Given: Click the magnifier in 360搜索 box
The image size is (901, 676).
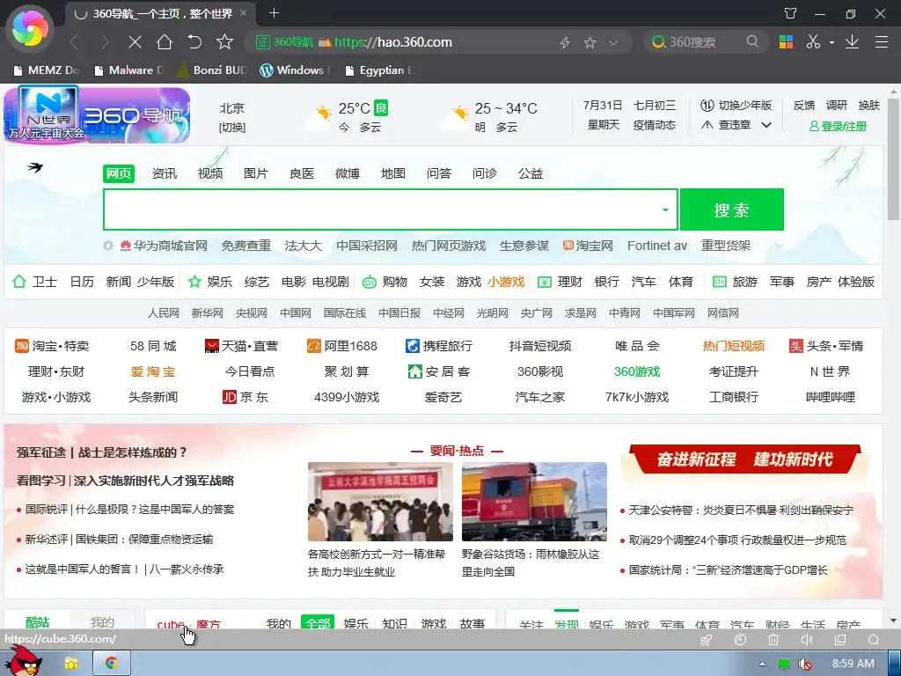Looking at the screenshot, I should click(x=752, y=42).
